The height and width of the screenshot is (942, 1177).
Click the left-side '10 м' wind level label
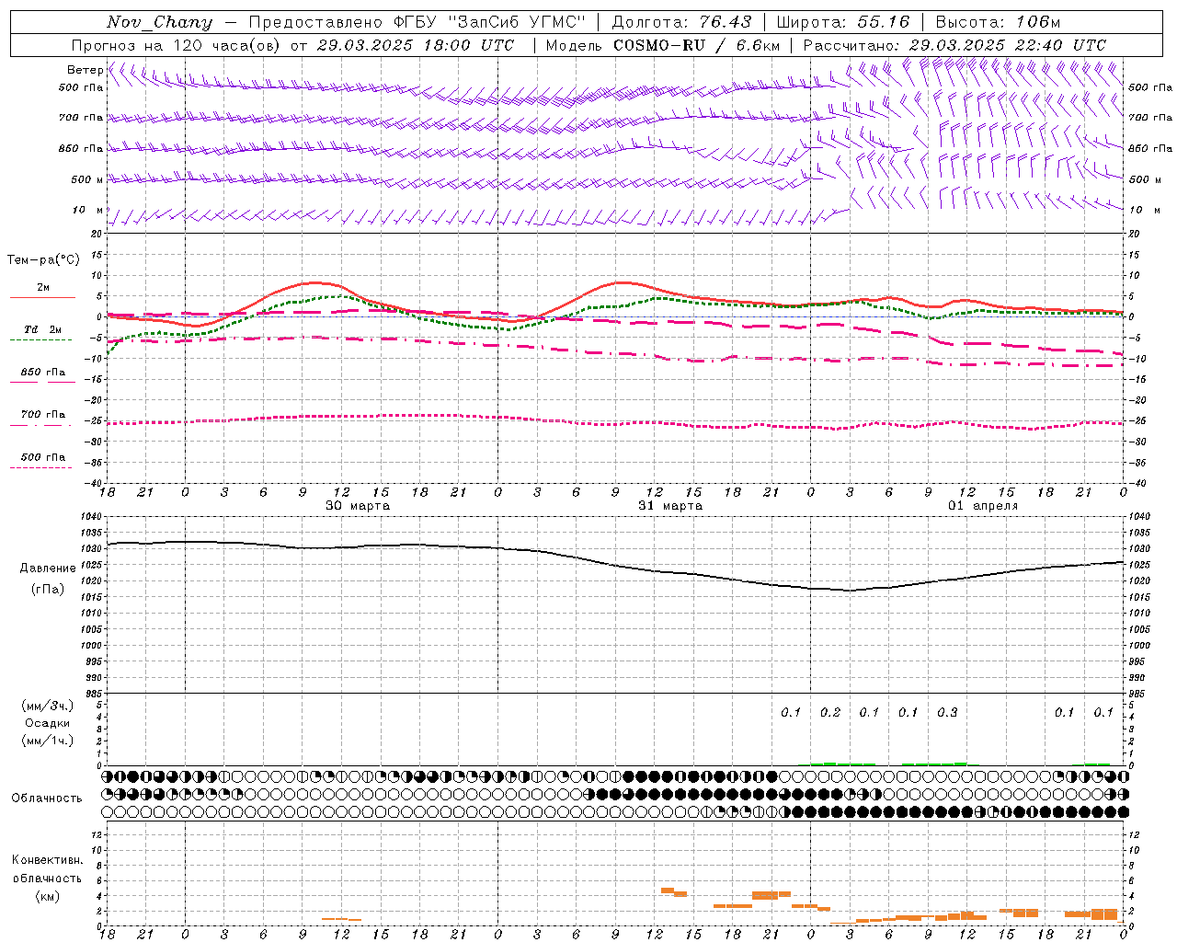[x=88, y=211]
